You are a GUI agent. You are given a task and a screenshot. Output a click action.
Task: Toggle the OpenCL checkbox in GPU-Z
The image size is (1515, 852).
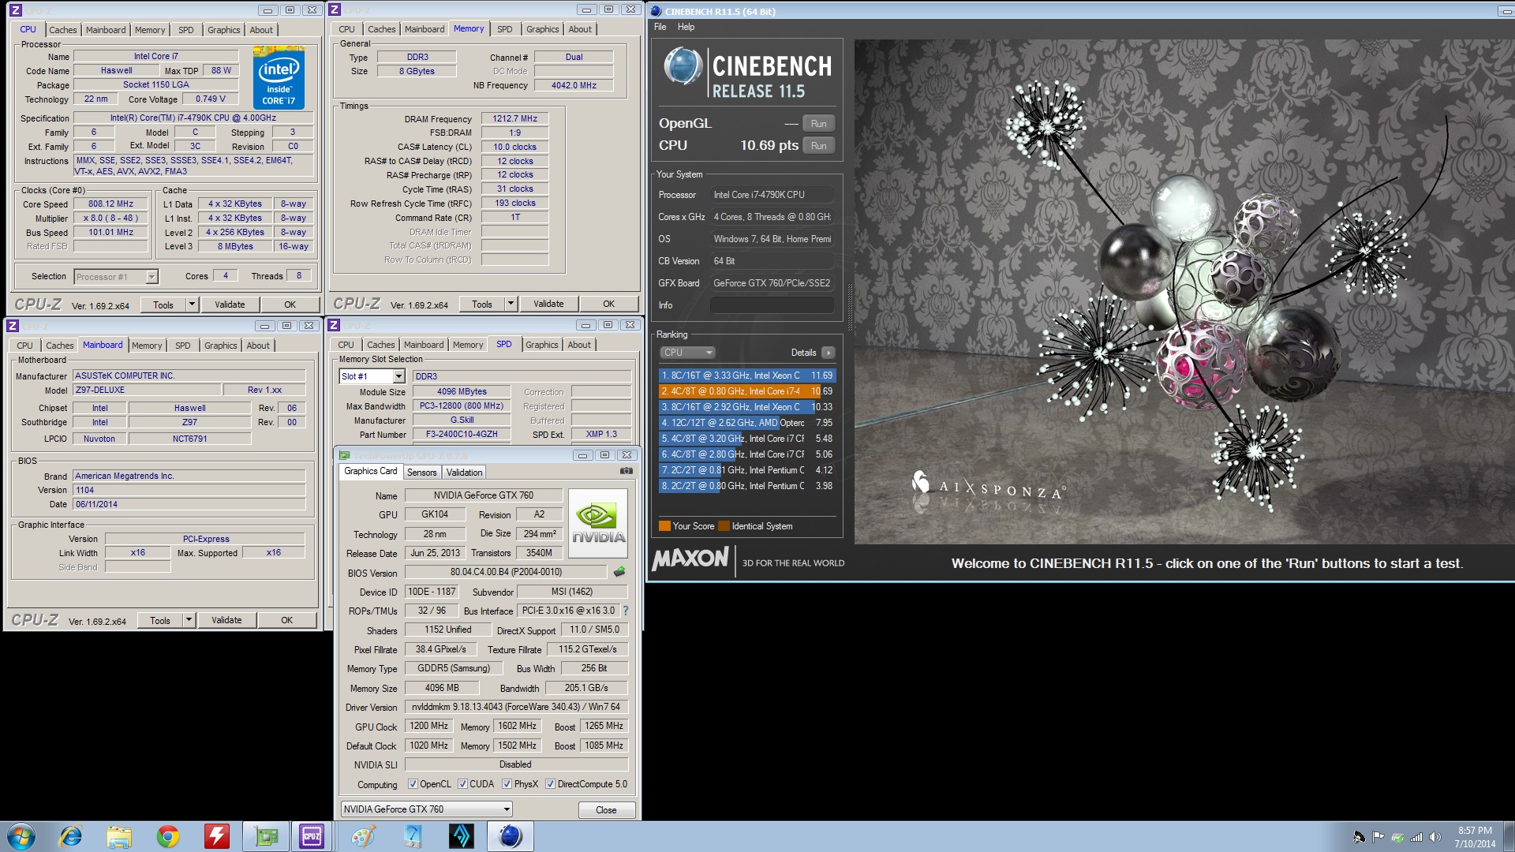413,784
